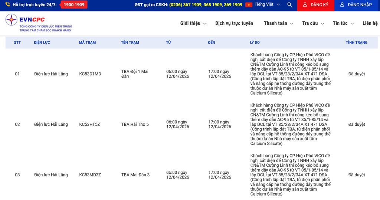Click the search magnifier icon

tap(289, 5)
